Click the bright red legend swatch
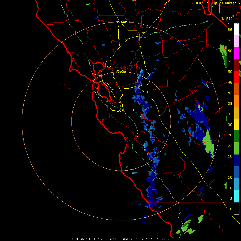Image resolution: width=241 pixels, height=241 pixels. point(236,77)
